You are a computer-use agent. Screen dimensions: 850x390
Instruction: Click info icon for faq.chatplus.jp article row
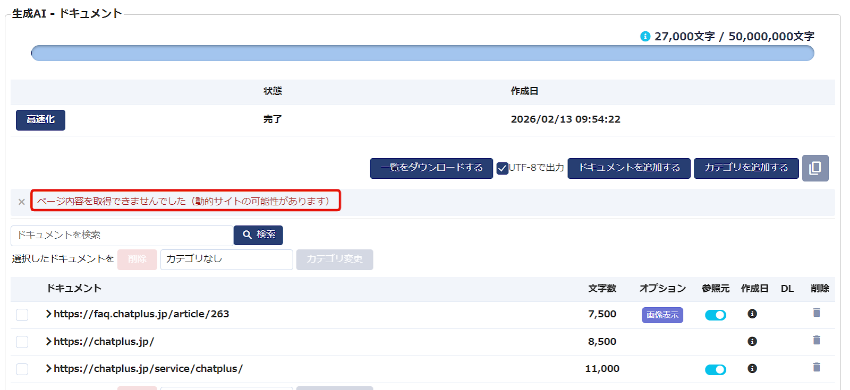click(752, 314)
